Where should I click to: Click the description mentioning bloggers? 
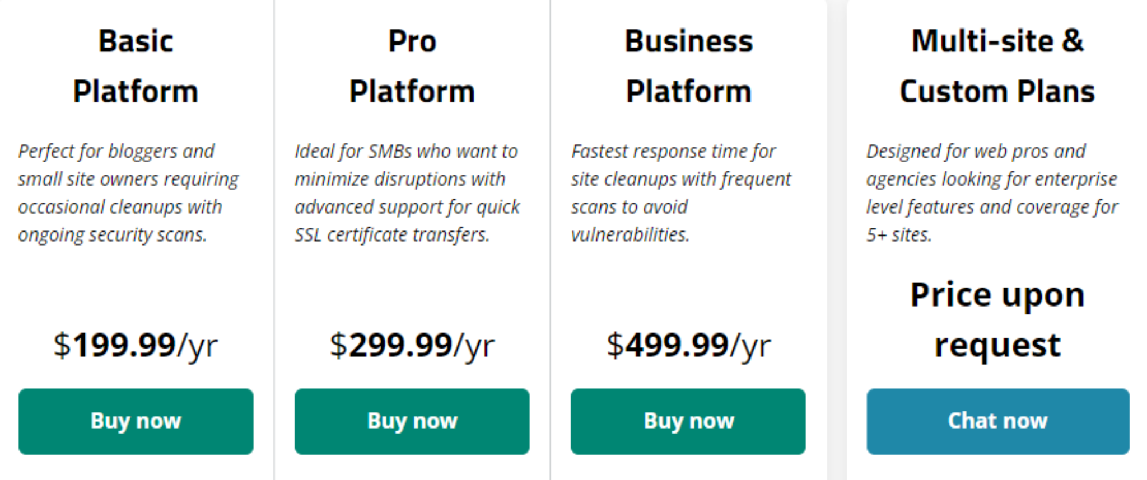click(x=128, y=193)
